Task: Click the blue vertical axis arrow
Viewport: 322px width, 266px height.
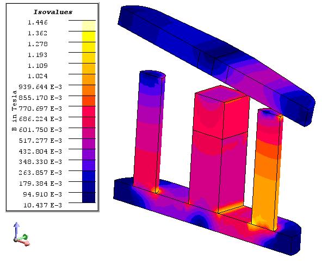Action: click(x=16, y=230)
